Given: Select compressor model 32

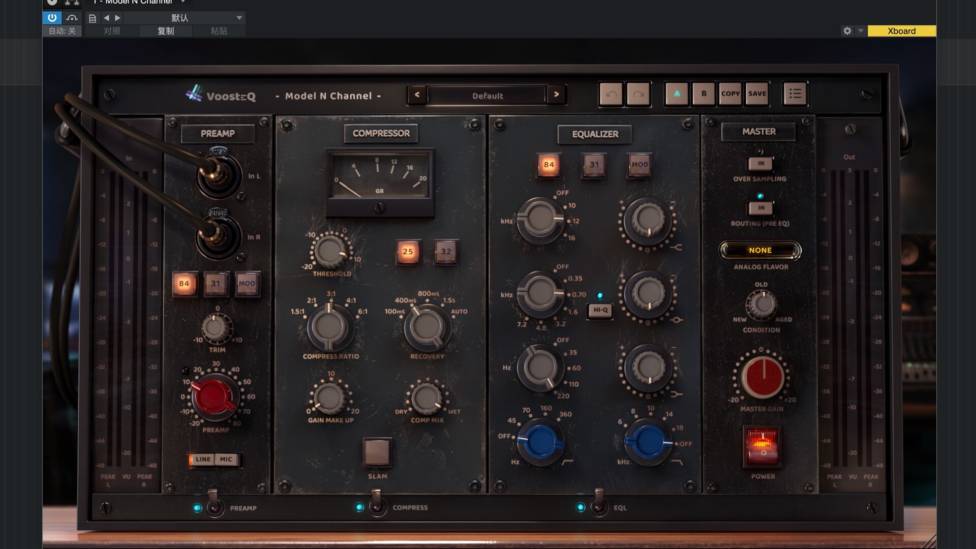Looking at the screenshot, I should (x=446, y=252).
